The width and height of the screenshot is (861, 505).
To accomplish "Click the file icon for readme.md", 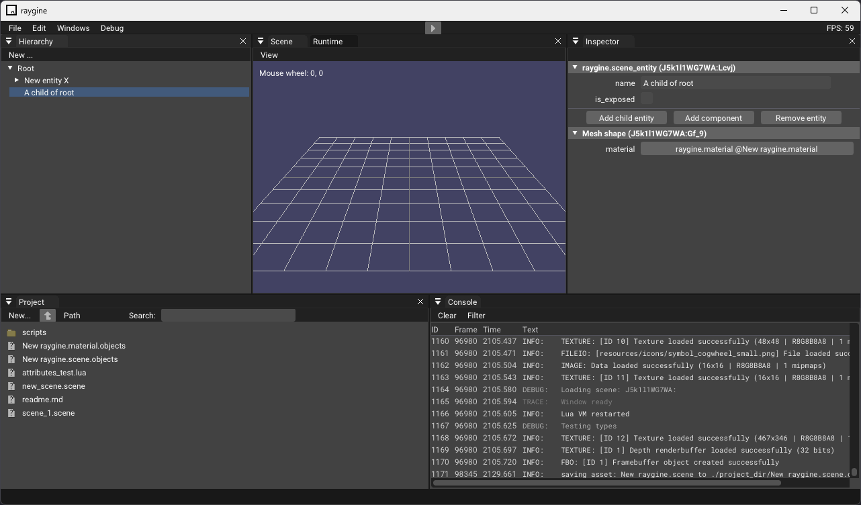I will coord(11,400).
